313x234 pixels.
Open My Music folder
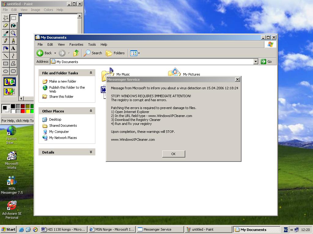click(116, 74)
